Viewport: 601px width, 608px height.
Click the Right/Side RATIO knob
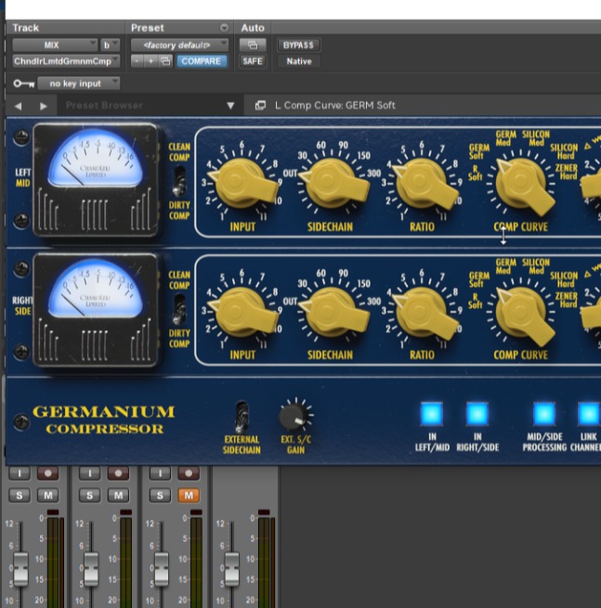pos(422,310)
